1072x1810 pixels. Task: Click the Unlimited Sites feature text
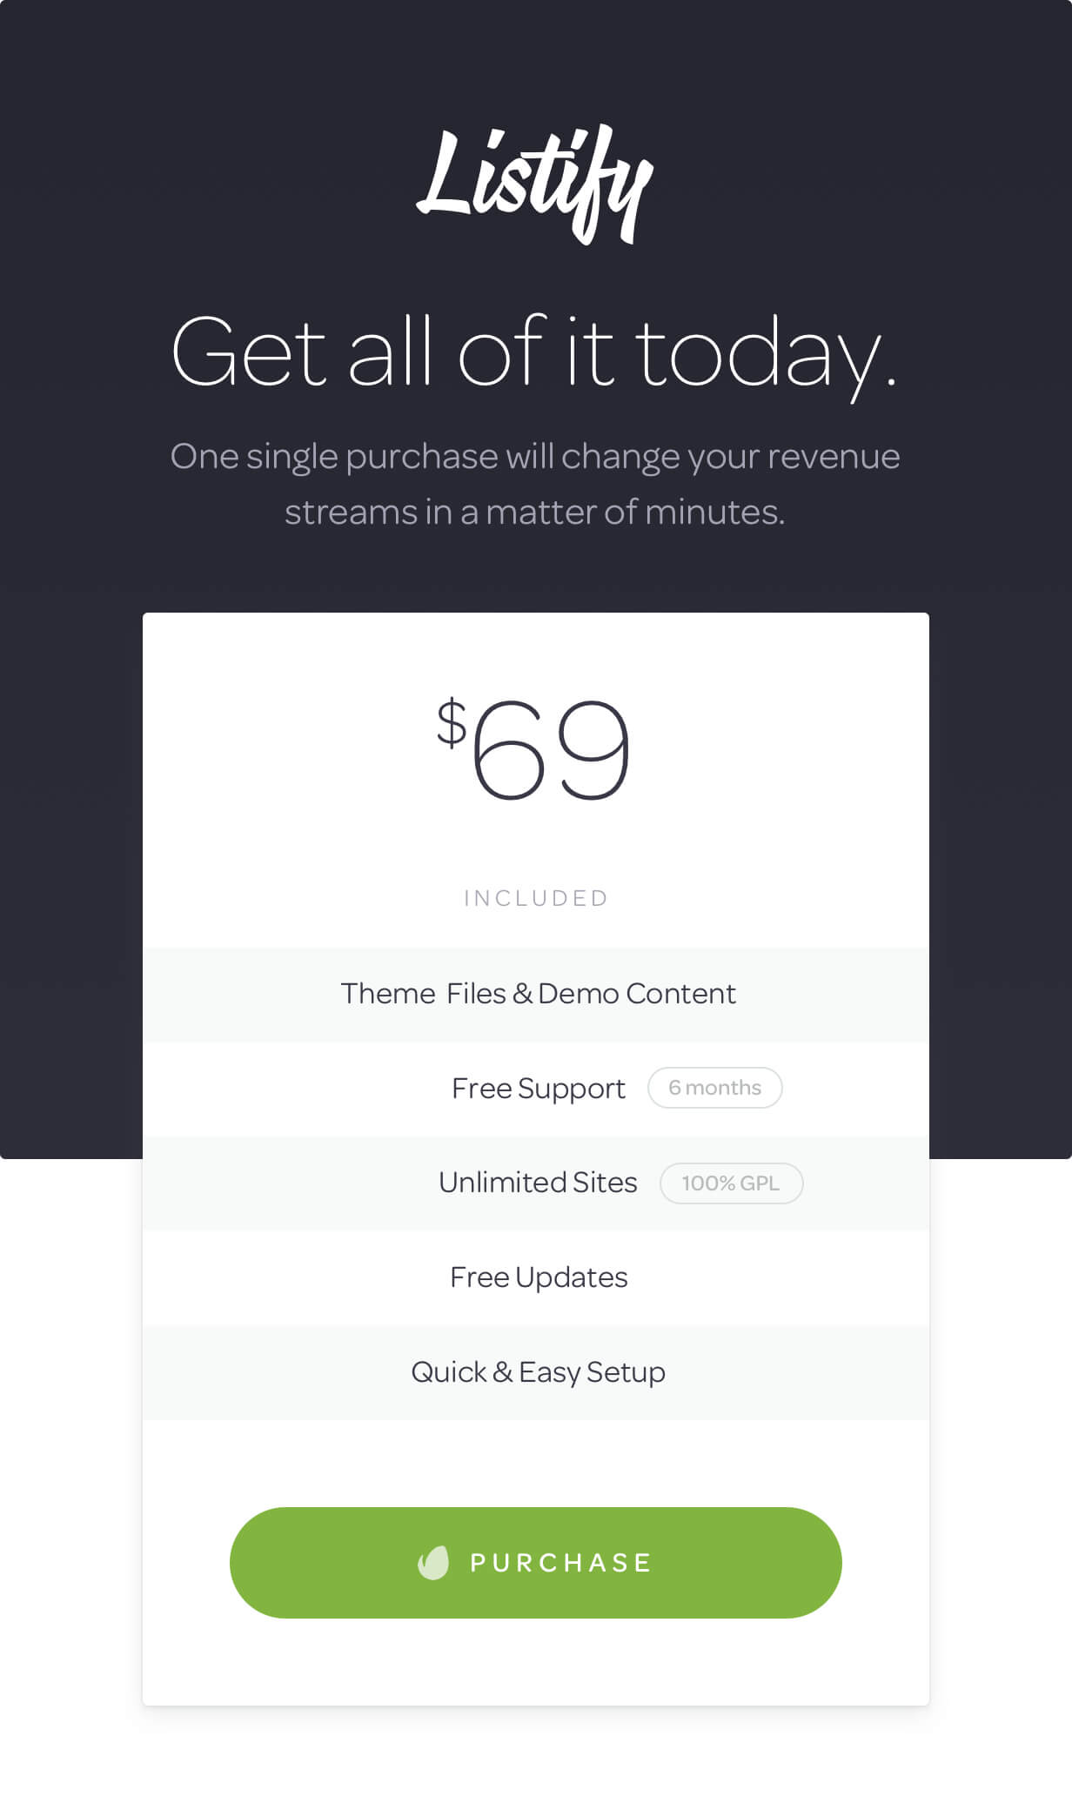pos(538,1183)
